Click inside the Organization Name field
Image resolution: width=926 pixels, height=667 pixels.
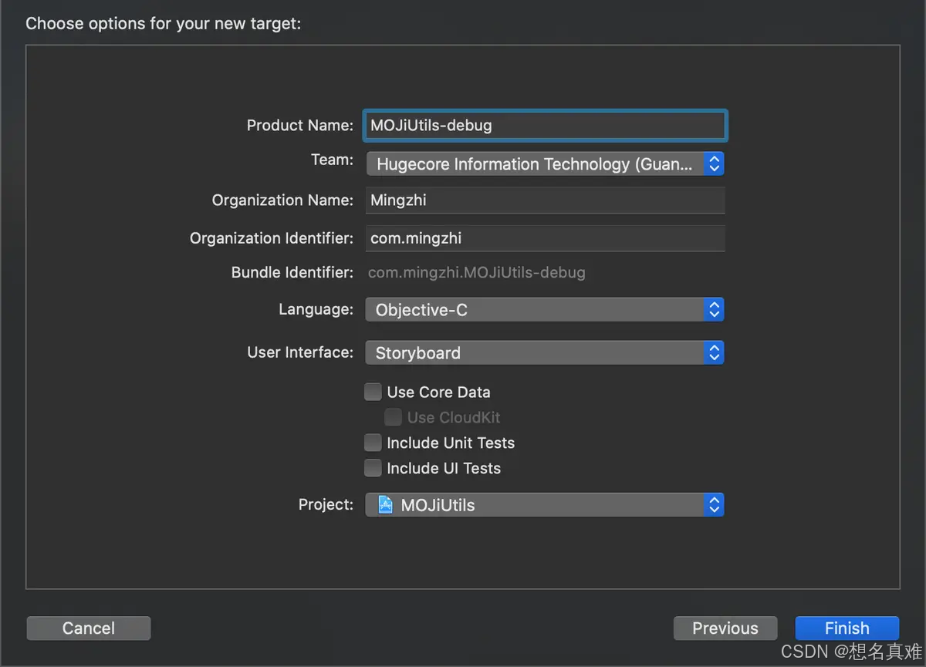pos(545,200)
